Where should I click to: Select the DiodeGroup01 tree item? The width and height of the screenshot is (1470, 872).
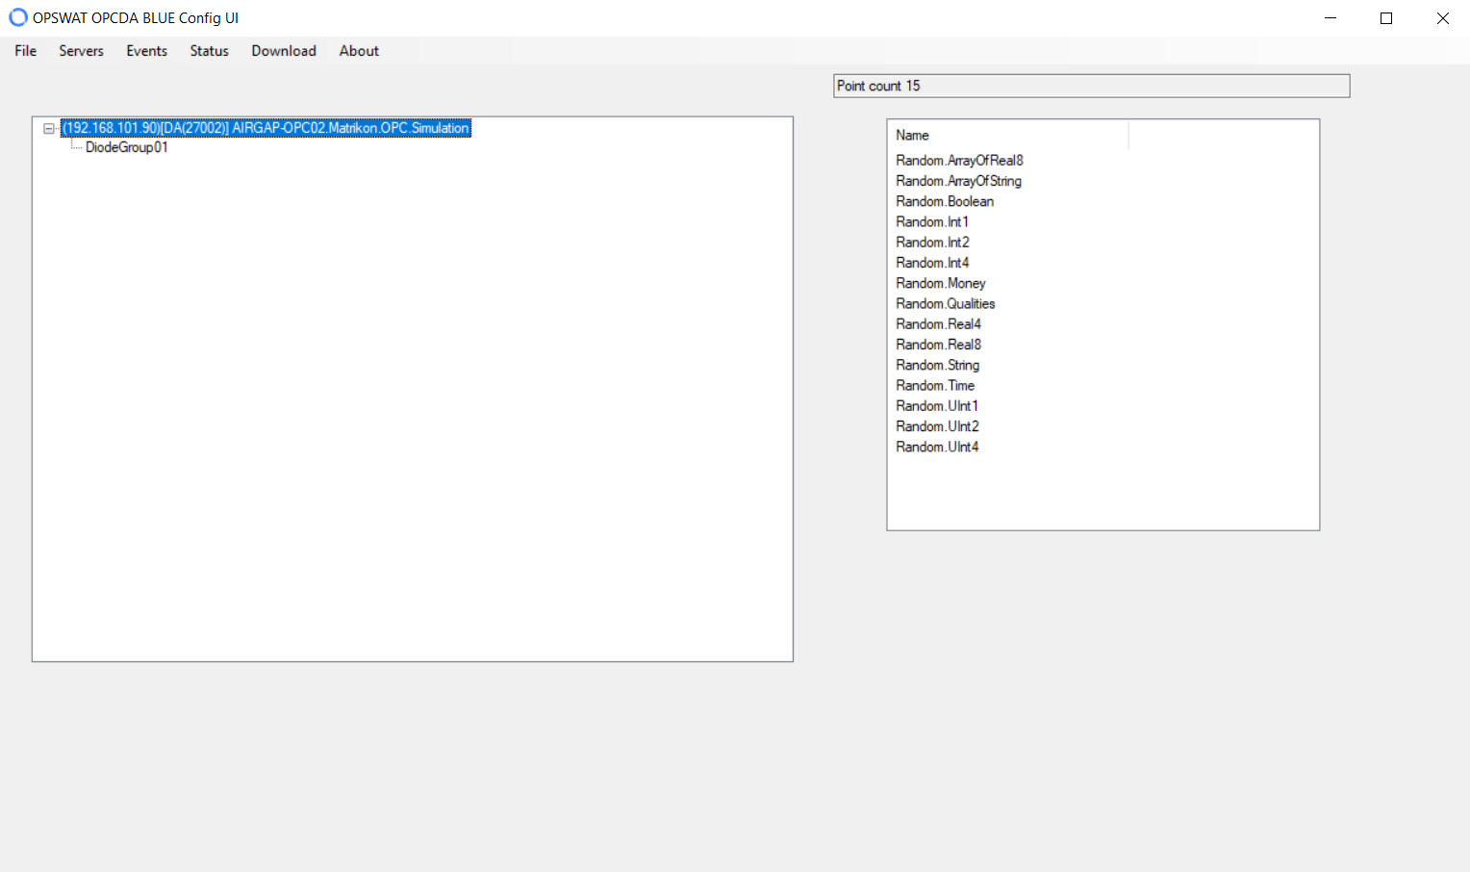tap(126, 147)
